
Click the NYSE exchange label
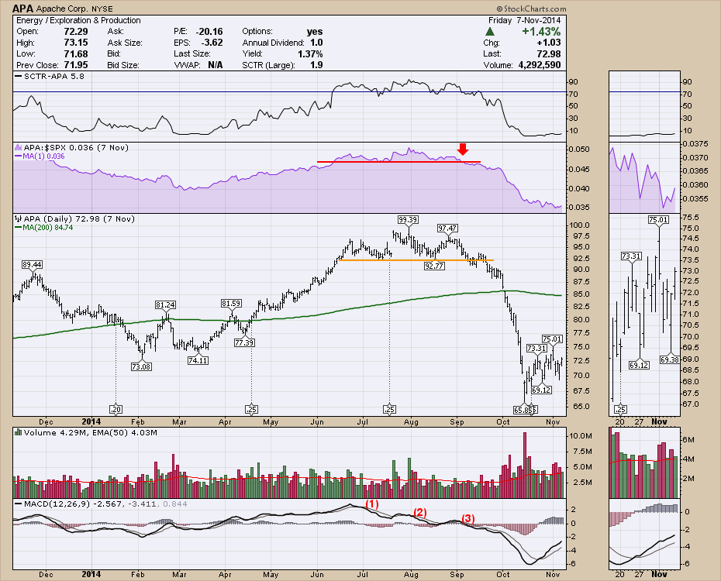click(x=102, y=9)
